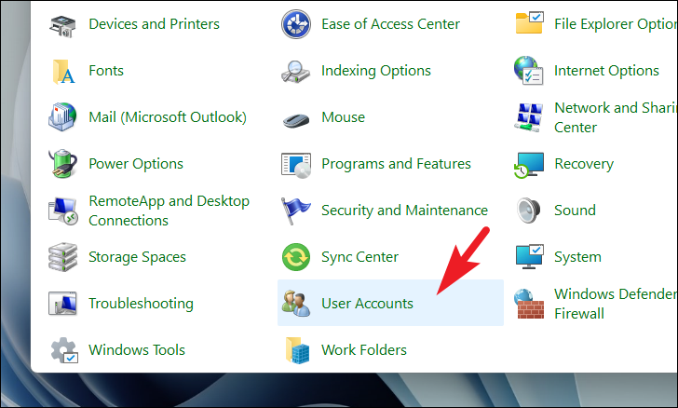678x408 pixels.
Task: Open the Ease of Access Center icon
Action: [296, 24]
